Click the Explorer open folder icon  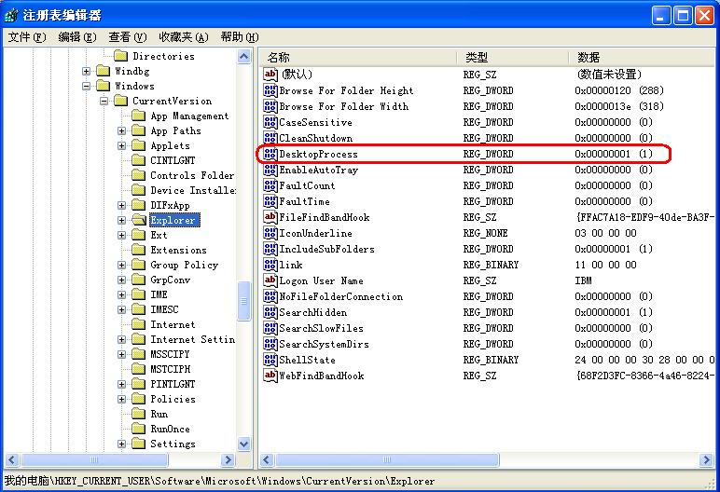(139, 220)
